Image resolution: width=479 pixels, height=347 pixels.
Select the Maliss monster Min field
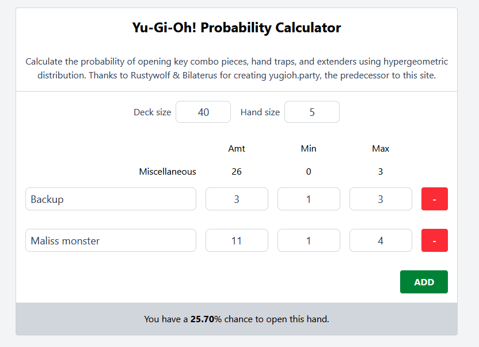click(309, 240)
